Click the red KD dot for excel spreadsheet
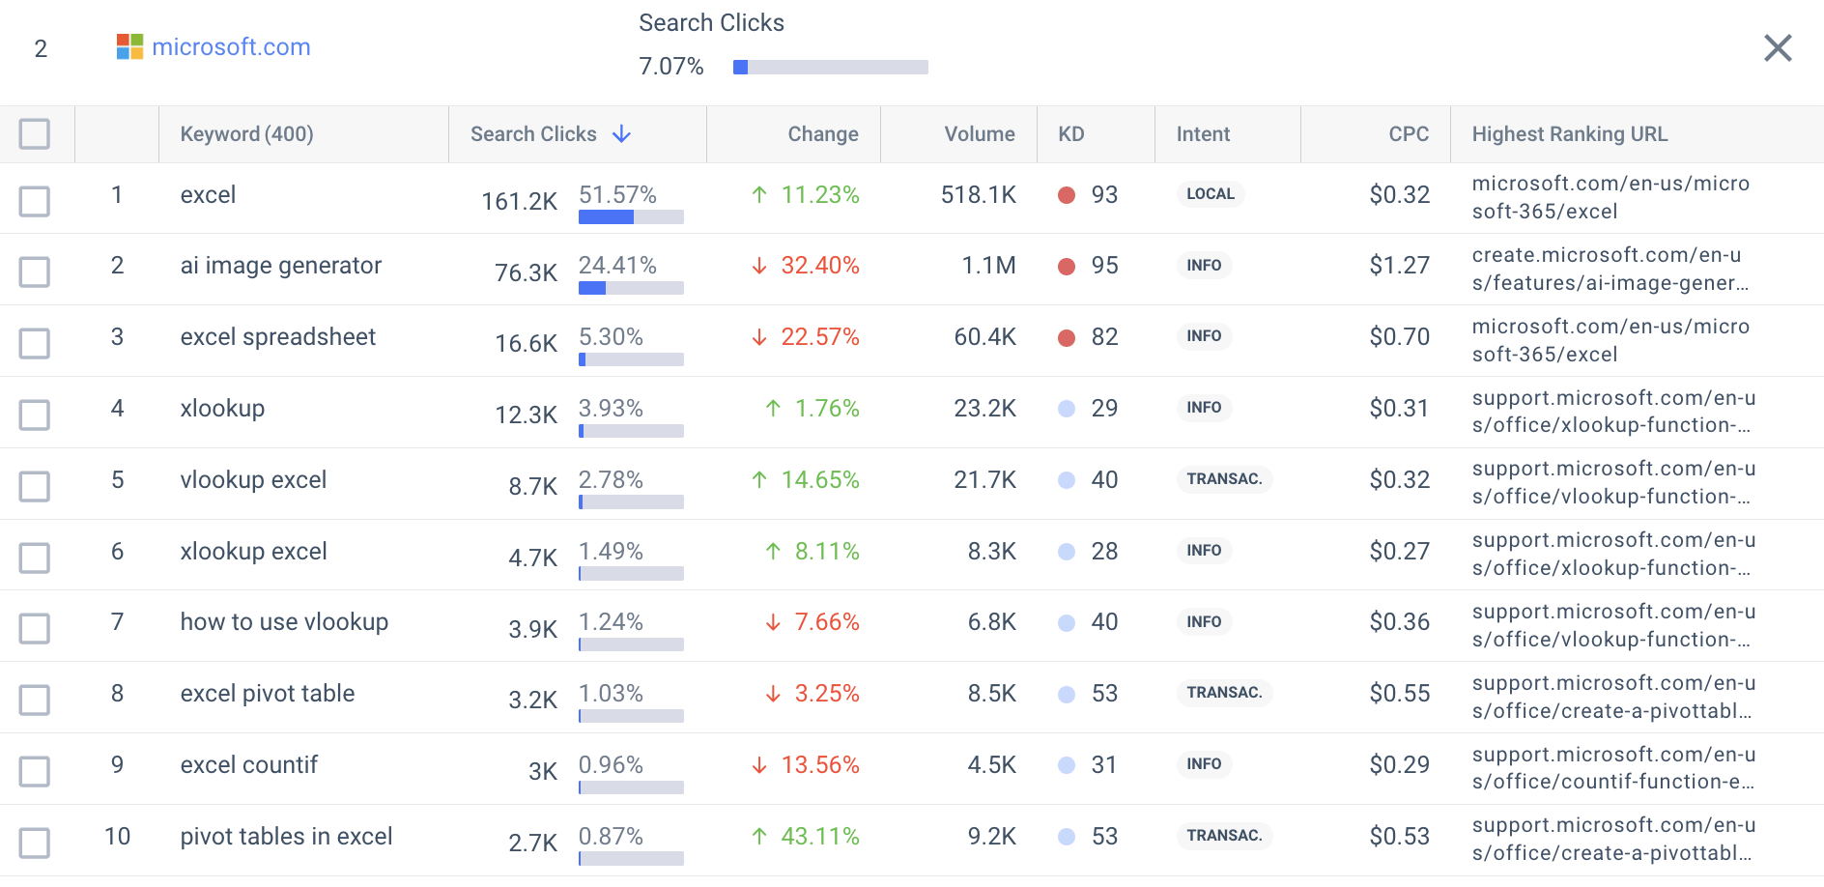The image size is (1824, 887). click(1067, 337)
